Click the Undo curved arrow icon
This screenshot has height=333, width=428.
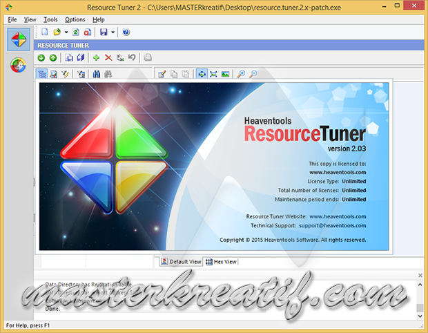pos(132,57)
